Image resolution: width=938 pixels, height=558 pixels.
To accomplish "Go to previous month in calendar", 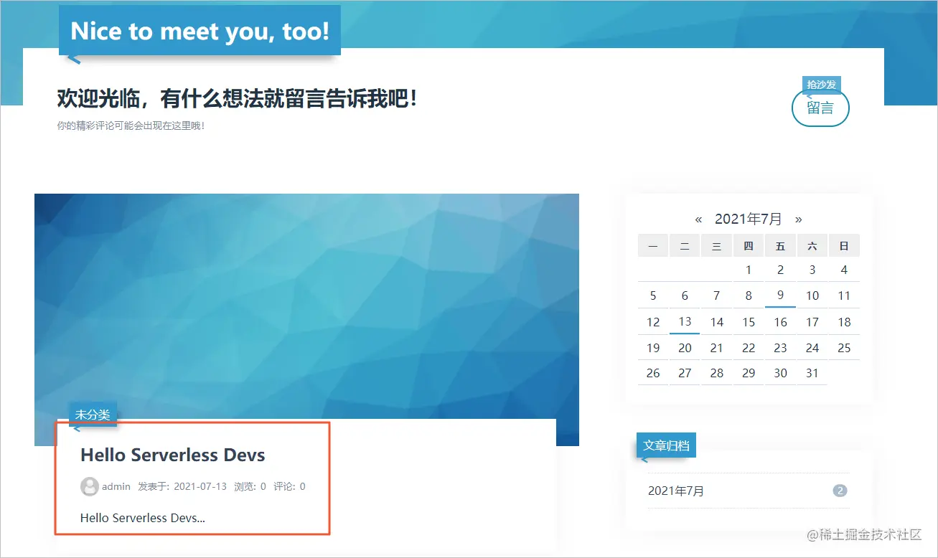I will (x=698, y=219).
